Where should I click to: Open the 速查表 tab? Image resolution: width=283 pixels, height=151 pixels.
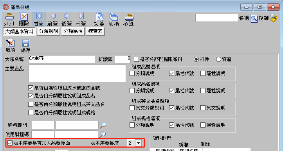(95, 31)
